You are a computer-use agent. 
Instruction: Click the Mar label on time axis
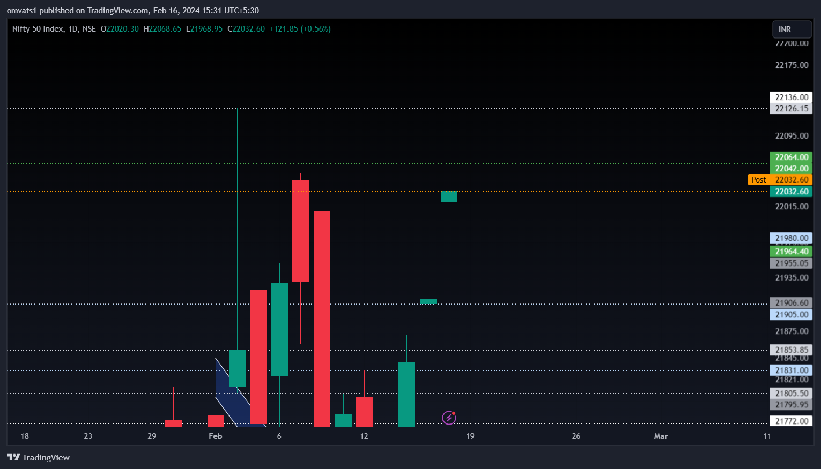click(661, 436)
